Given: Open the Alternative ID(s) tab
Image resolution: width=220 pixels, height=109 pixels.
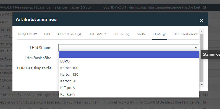Looking at the screenshot, I should tap(69, 34).
